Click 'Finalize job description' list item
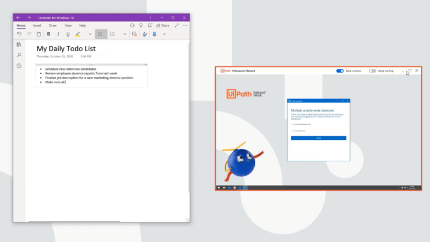This screenshot has width=430, height=242. 89,77
